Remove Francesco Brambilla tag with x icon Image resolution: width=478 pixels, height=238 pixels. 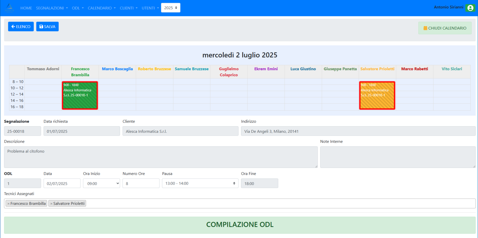pyautogui.click(x=8, y=204)
